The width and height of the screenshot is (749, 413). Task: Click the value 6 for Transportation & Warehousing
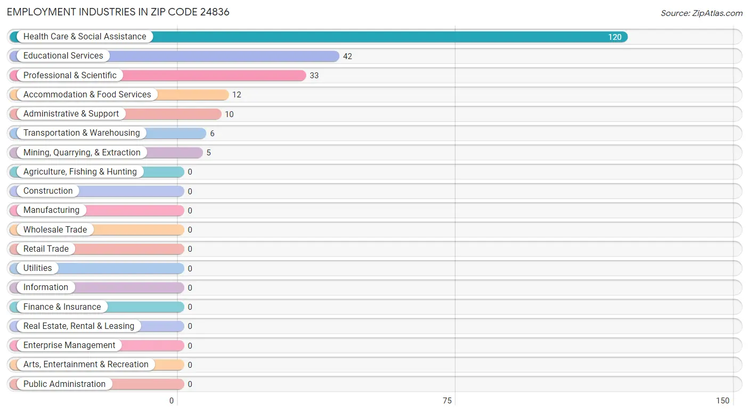point(212,134)
